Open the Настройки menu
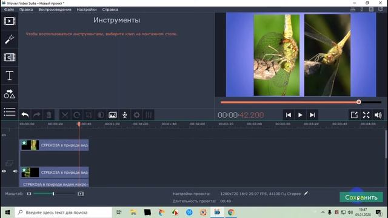Viewport: 388px width, 218px height. [86, 10]
